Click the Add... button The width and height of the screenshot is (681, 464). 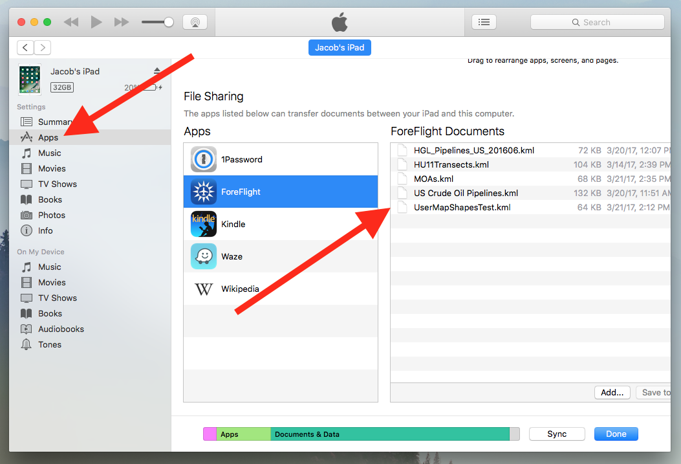[x=612, y=392]
